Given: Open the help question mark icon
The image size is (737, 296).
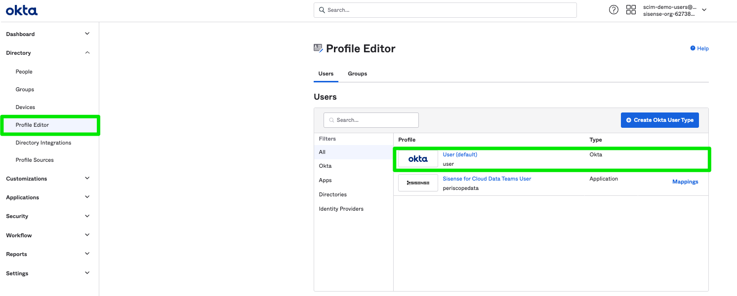Looking at the screenshot, I should click(x=614, y=10).
